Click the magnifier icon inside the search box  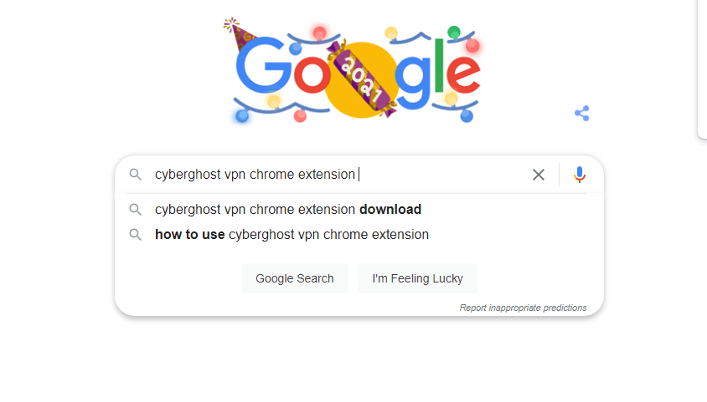(135, 175)
